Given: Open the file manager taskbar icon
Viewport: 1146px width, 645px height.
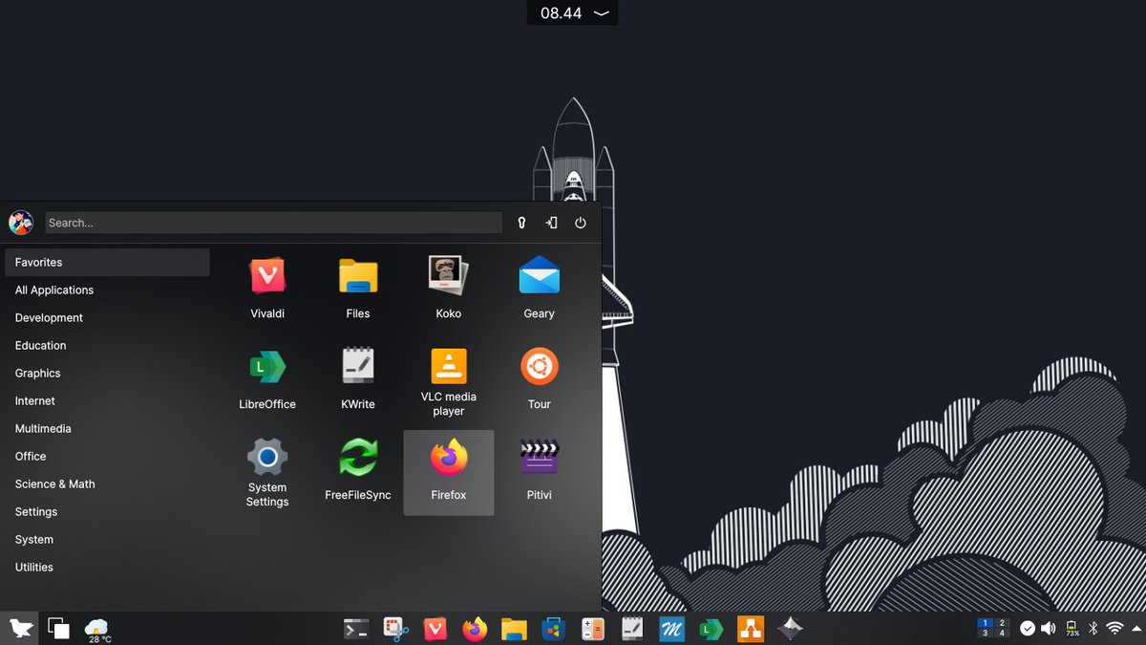Looking at the screenshot, I should (x=514, y=629).
